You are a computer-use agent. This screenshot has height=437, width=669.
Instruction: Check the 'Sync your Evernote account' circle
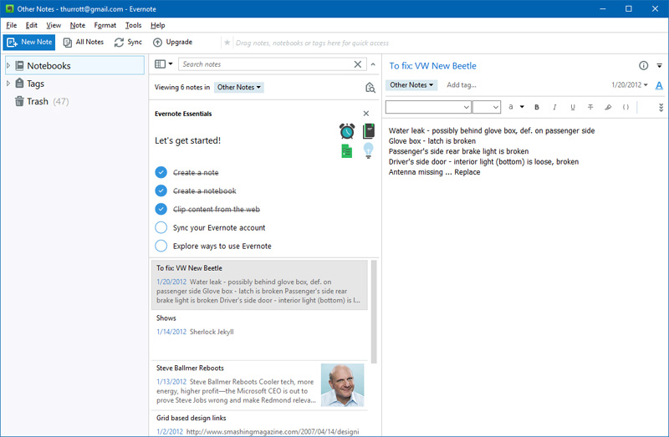(x=161, y=227)
